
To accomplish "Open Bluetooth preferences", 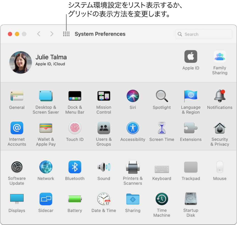I will point(75,167).
